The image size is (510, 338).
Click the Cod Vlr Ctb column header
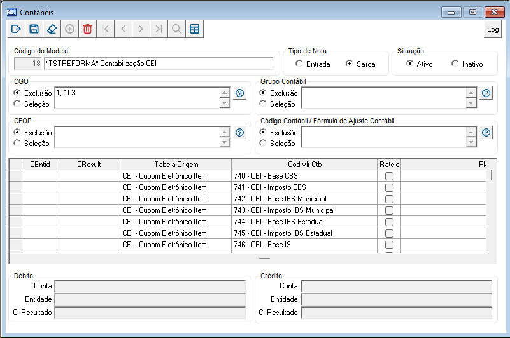pos(304,165)
